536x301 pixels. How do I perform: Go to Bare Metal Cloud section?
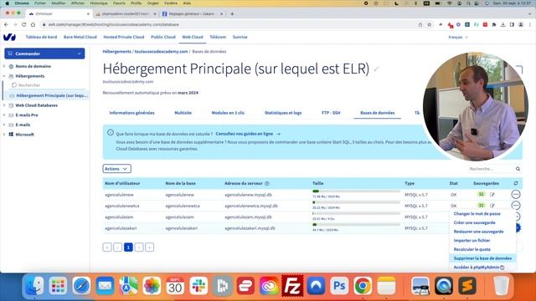coord(80,37)
